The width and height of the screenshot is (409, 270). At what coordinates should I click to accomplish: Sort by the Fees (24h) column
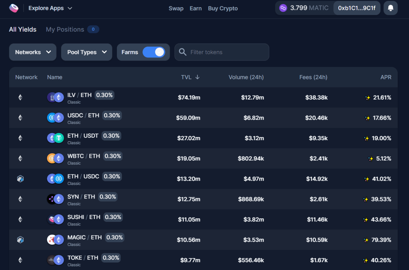[x=313, y=77]
